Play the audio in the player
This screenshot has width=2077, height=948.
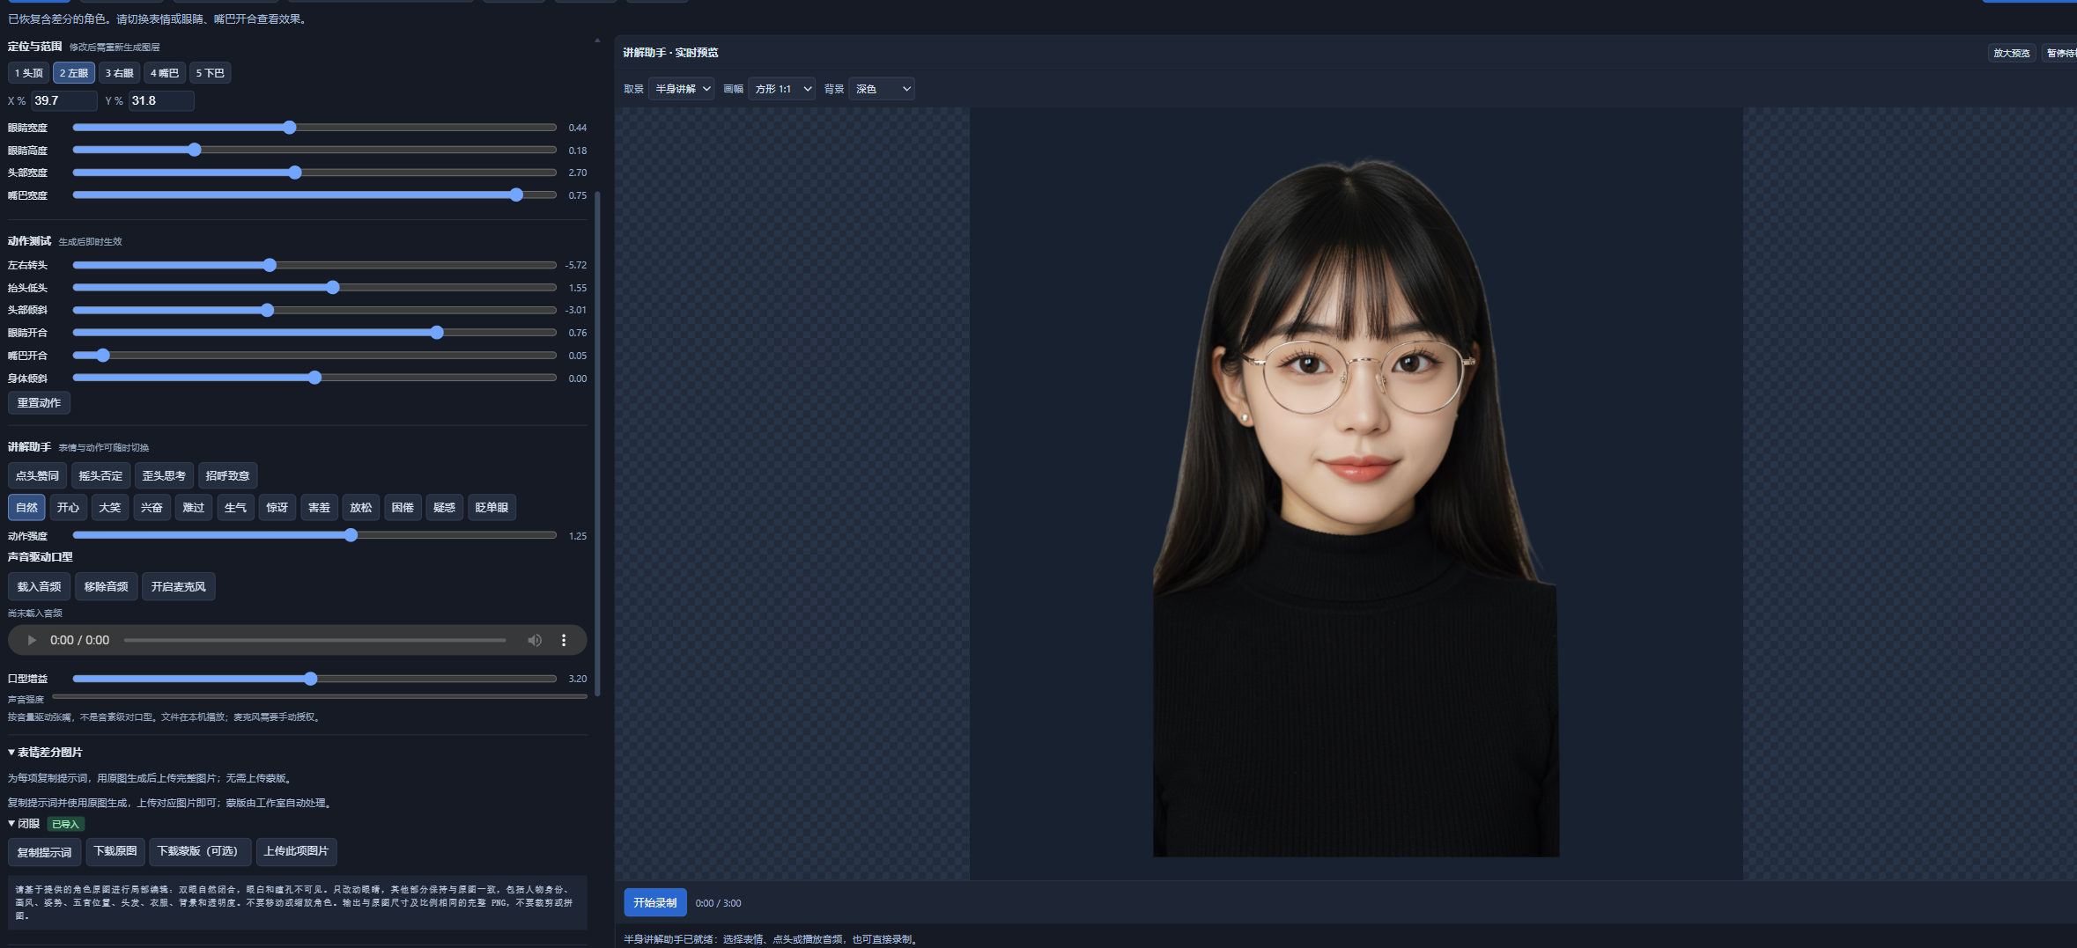pyautogui.click(x=32, y=640)
